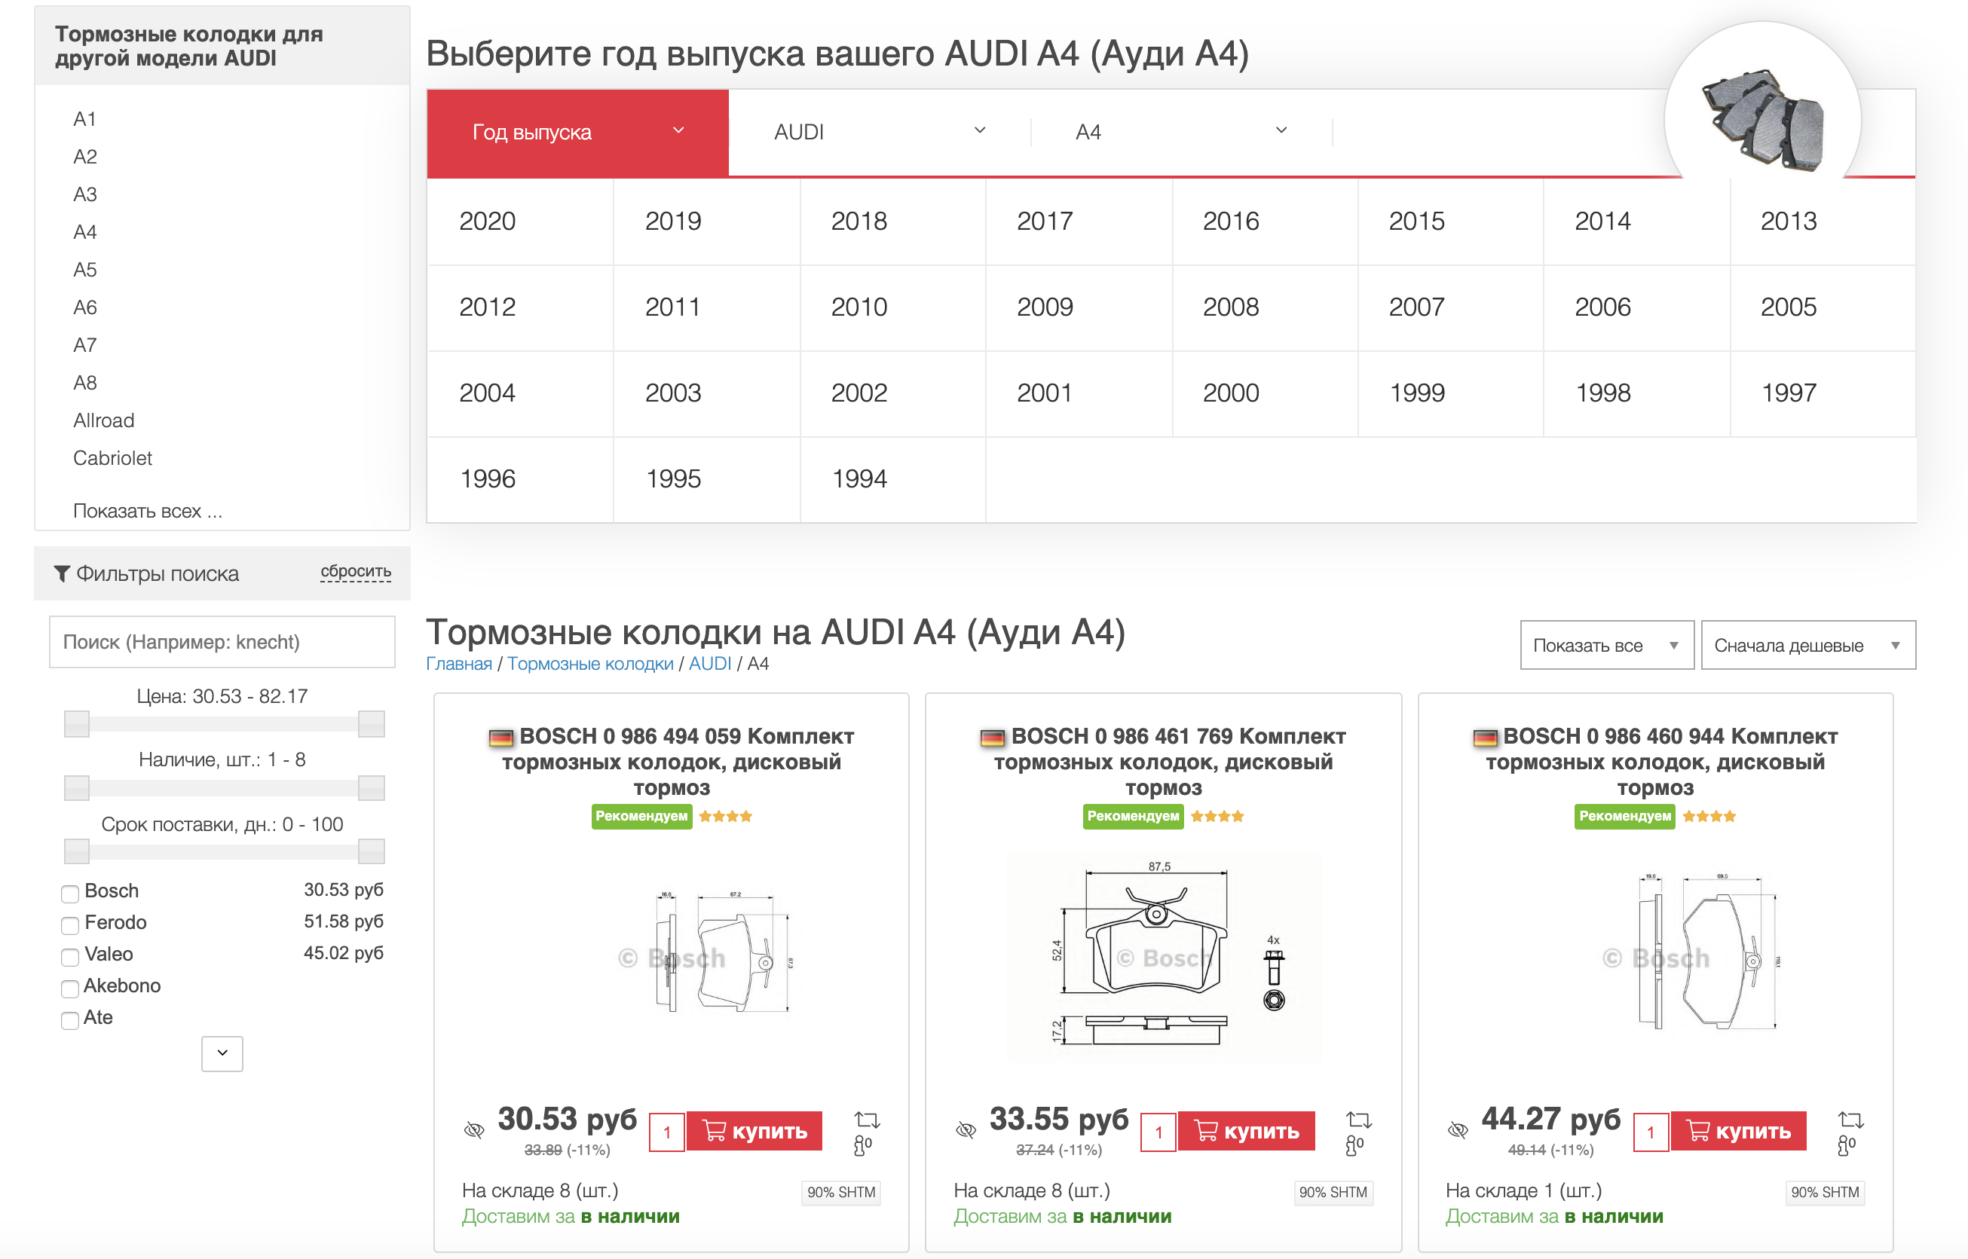
Task: Click the German flag icon on first product
Action: [500, 738]
